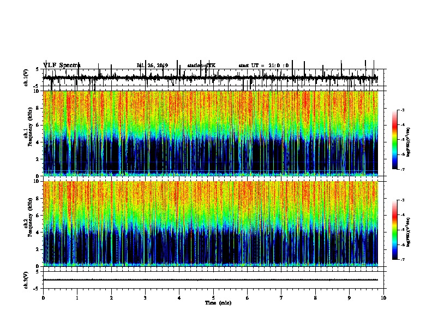This screenshot has width=432, height=334.
Task: Click the time axis tick label "7"
Action: click(x=281, y=298)
